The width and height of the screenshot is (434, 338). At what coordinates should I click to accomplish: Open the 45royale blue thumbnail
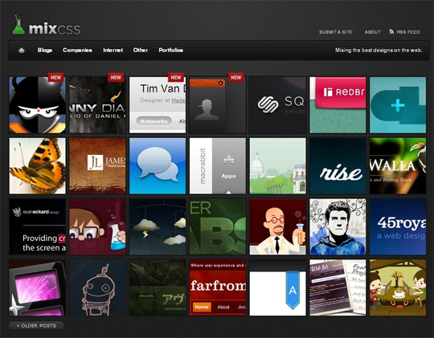point(398,226)
